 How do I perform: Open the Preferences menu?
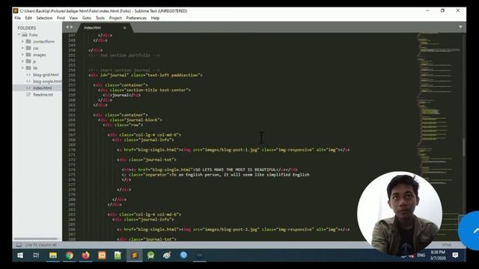point(136,18)
